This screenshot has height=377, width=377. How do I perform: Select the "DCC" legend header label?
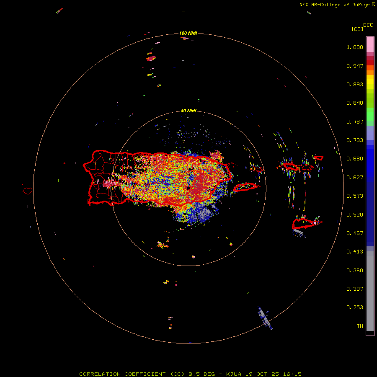(368, 25)
